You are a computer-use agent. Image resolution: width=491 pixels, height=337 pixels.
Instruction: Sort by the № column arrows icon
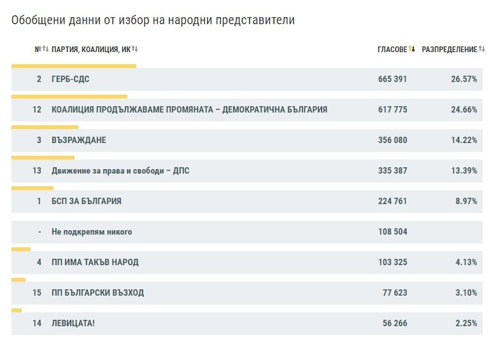45,50
